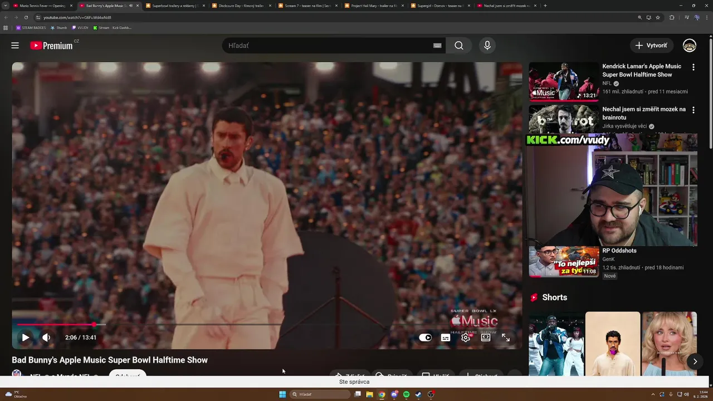The height and width of the screenshot is (401, 713).
Task: Switch to the Mario Tennis Fever tab
Action: tap(42, 6)
